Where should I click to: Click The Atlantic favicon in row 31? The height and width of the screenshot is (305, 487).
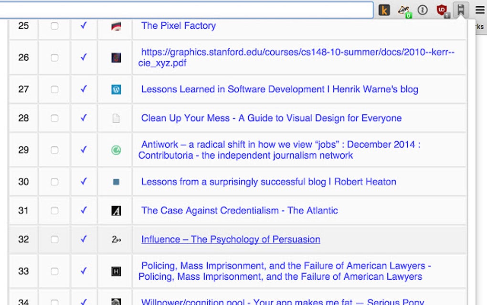(116, 211)
